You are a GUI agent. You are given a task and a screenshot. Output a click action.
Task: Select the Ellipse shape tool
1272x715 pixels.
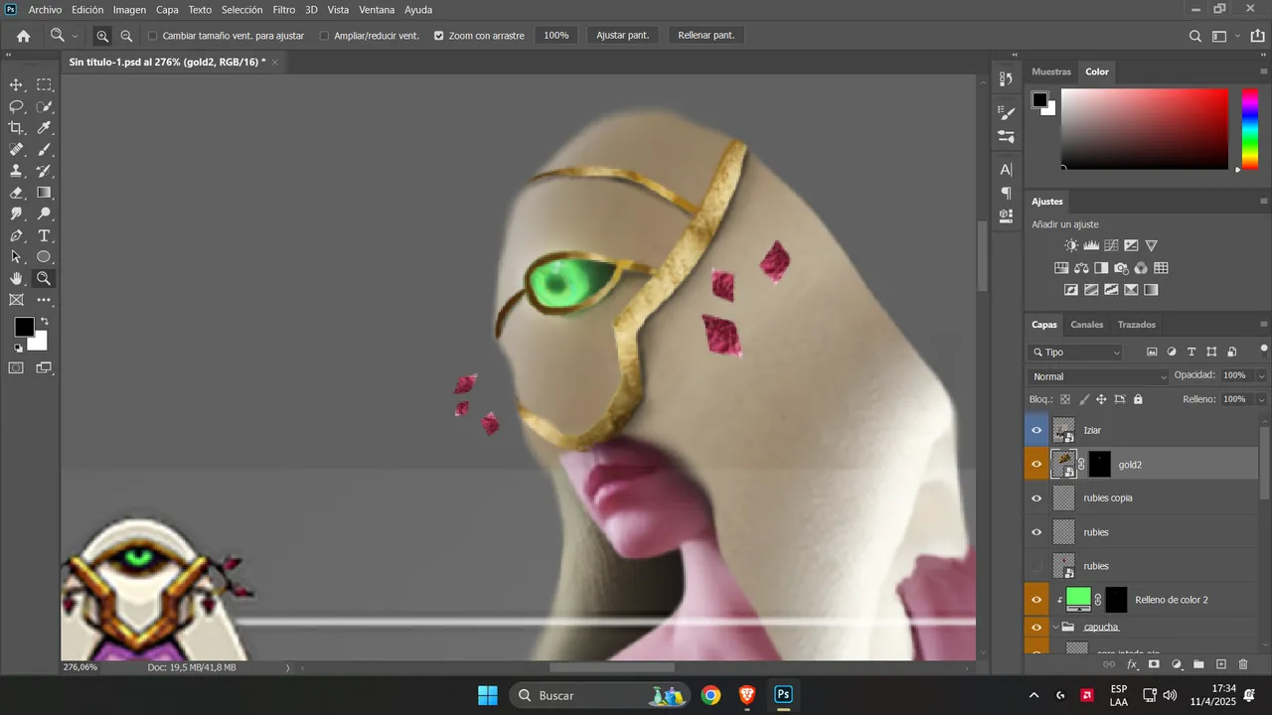pos(45,257)
